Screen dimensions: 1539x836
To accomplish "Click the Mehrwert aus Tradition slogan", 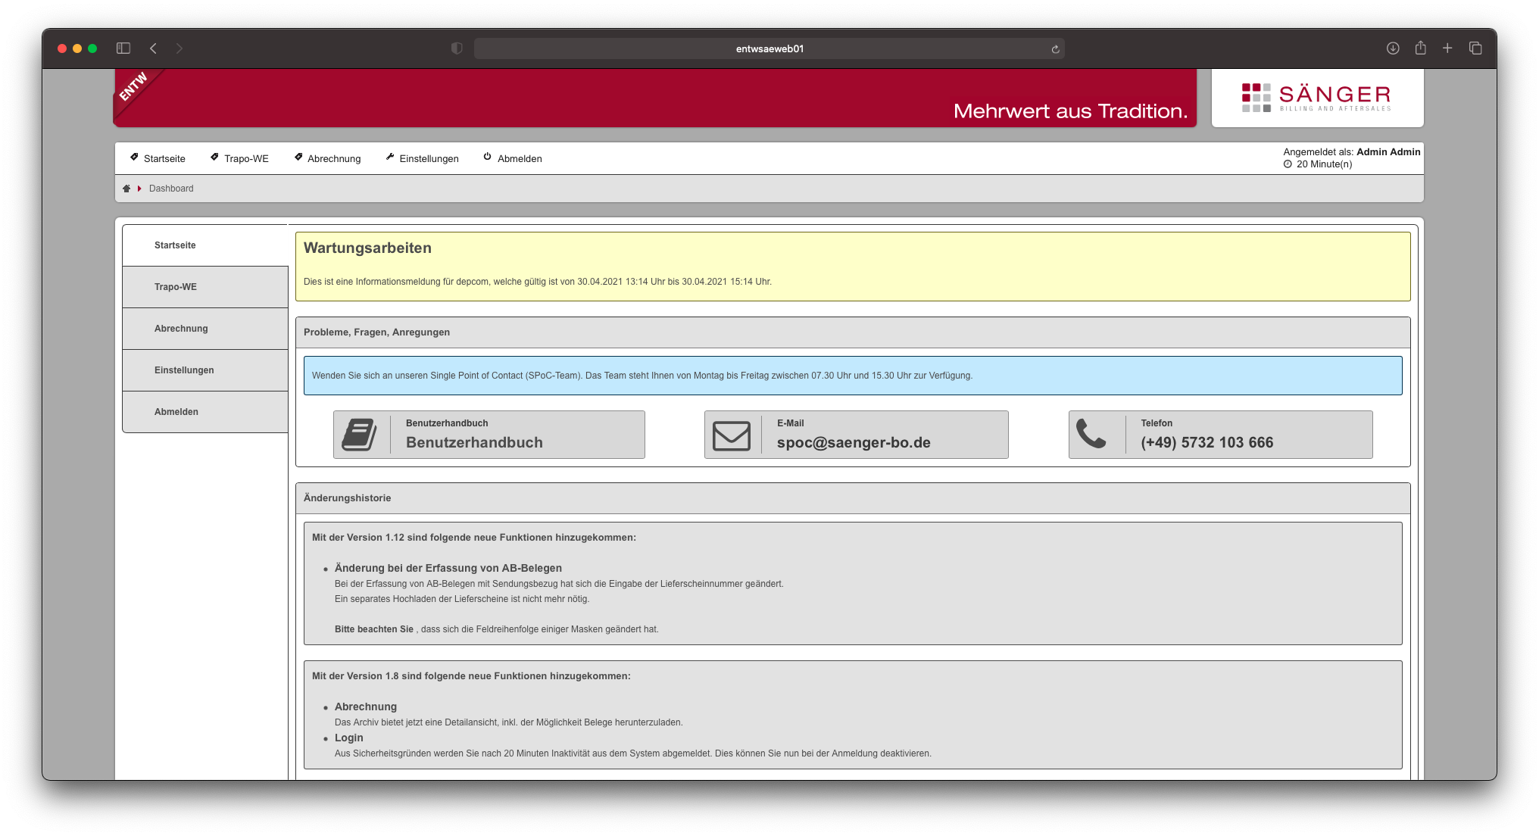I will coord(1070,111).
